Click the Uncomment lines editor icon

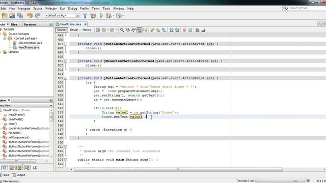point(203,30)
